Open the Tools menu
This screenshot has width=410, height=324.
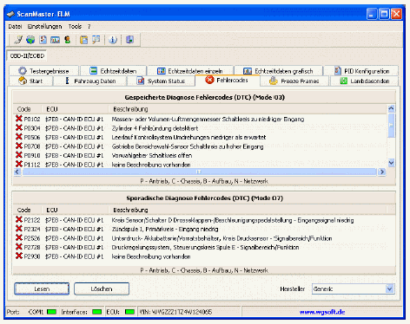pos(75,27)
